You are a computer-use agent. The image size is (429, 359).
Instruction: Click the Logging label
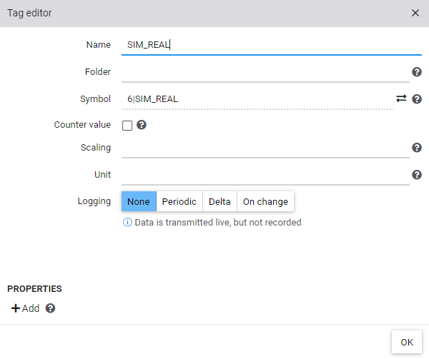click(x=94, y=201)
